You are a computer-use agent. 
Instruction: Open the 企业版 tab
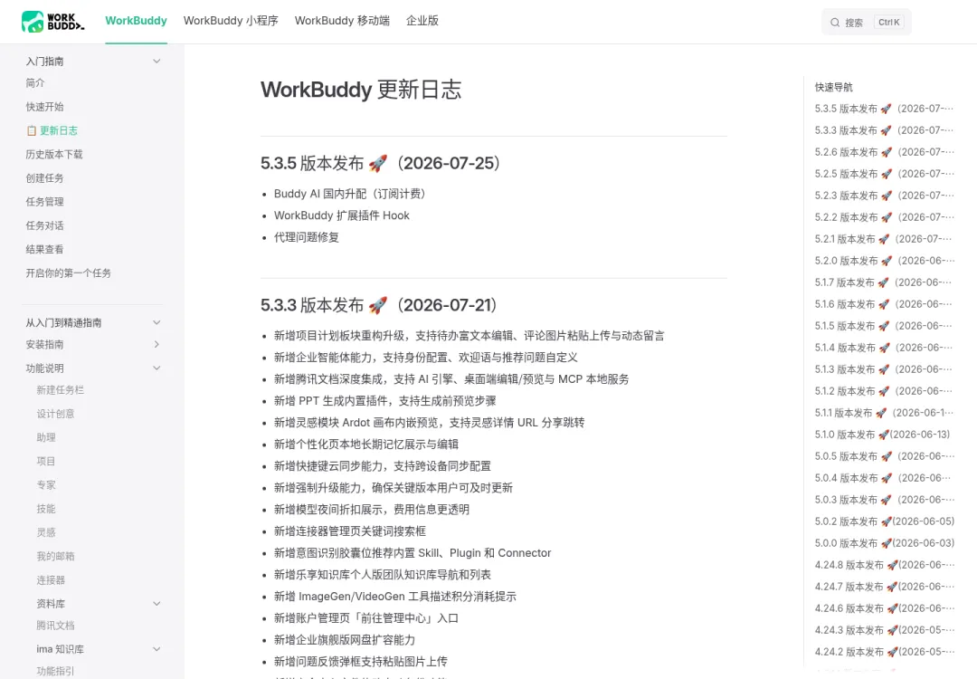(x=422, y=21)
